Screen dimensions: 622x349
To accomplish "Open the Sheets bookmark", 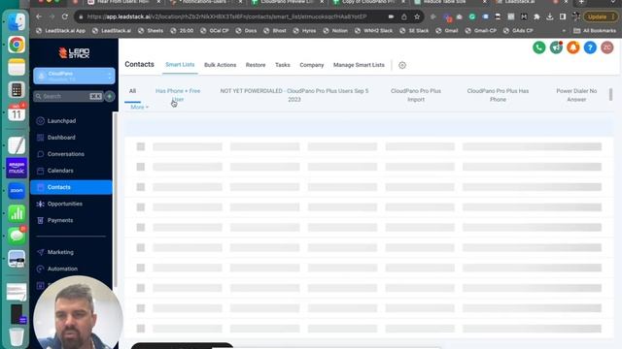I will tap(151, 30).
